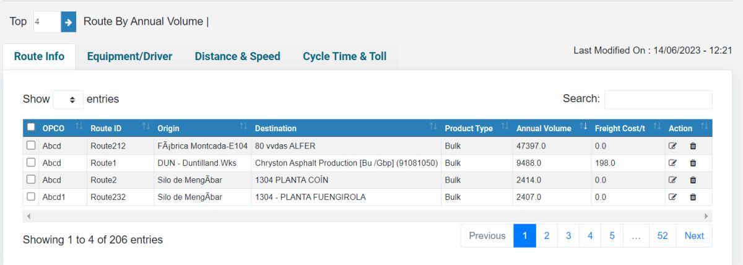The height and width of the screenshot is (265, 743).
Task: Select the Route232 row checkbox
Action: [31, 197]
